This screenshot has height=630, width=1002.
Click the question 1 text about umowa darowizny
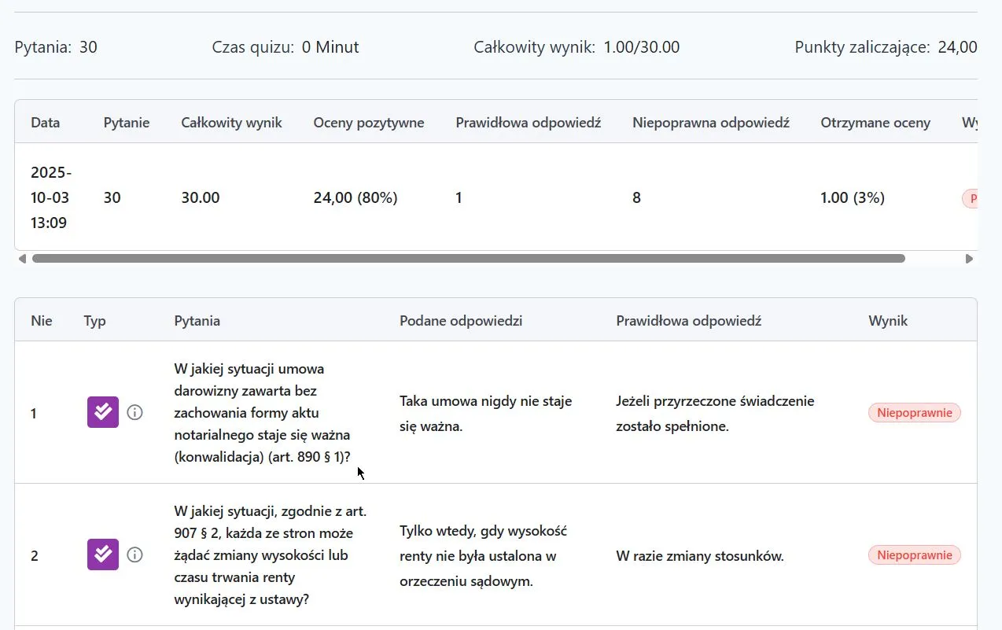pos(262,413)
